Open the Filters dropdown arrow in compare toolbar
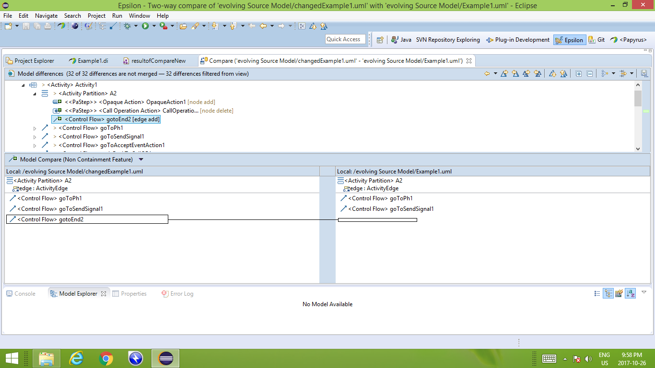The width and height of the screenshot is (655, 368). click(x=632, y=74)
